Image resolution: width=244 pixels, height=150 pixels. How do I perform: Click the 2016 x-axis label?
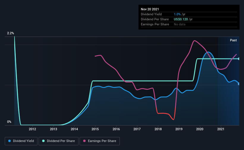116,129
